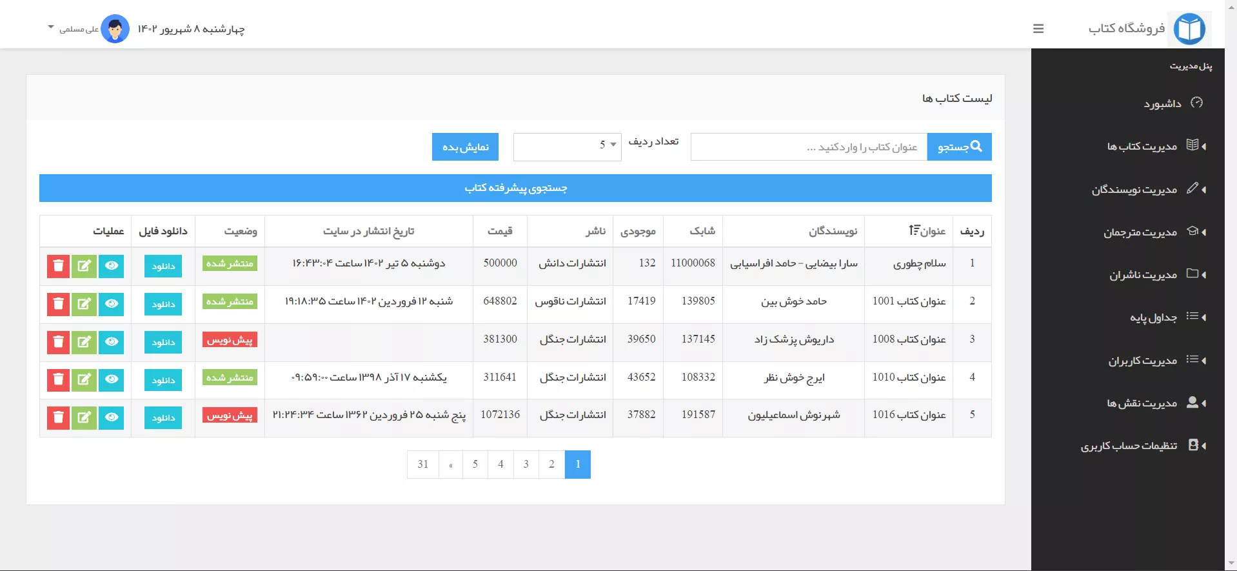This screenshot has height=571, width=1237.
Task: Open تنظیمات حساب کاربری sidebar item
Action: tap(1129, 446)
